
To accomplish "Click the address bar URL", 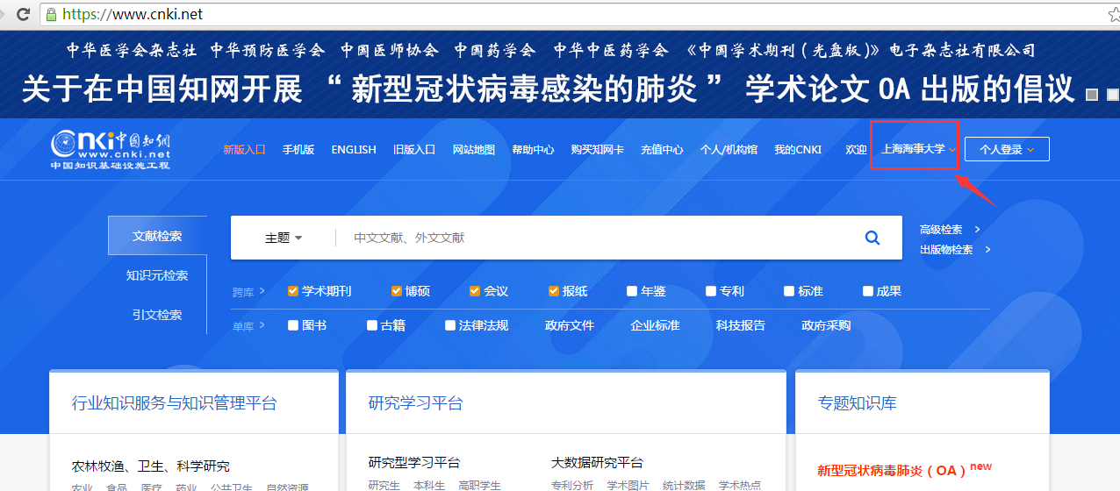I will [x=132, y=14].
